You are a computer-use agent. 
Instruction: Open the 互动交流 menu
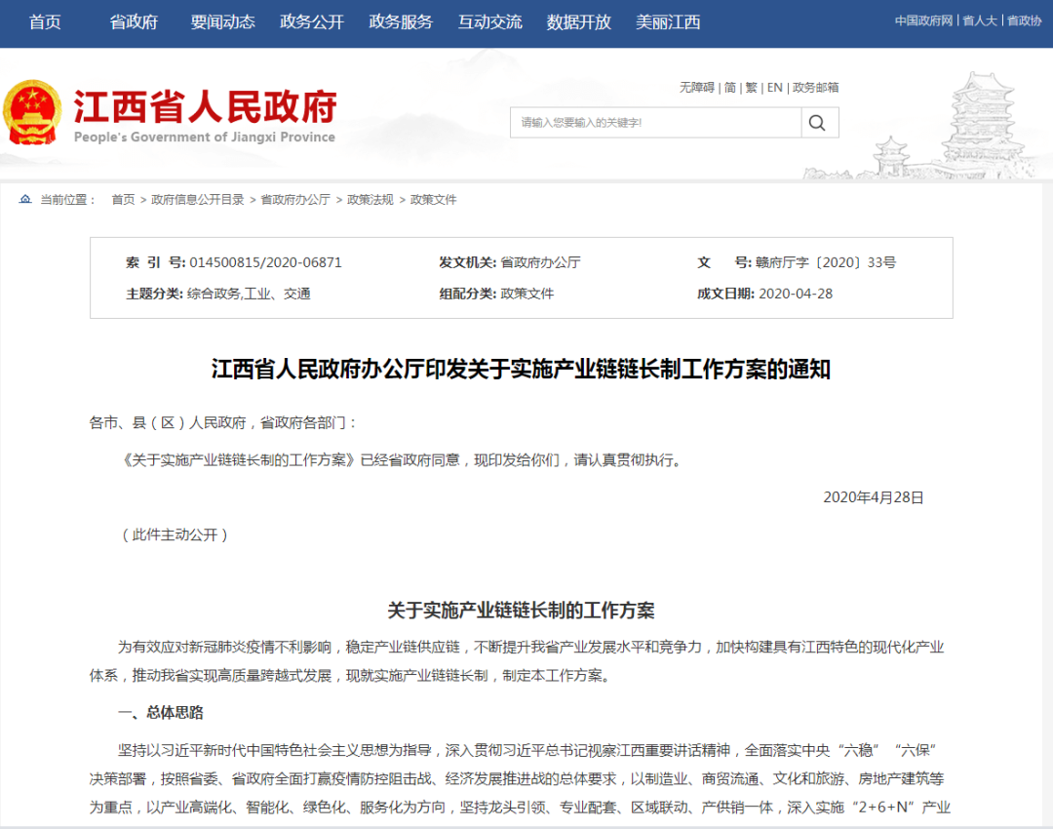pyautogui.click(x=488, y=22)
